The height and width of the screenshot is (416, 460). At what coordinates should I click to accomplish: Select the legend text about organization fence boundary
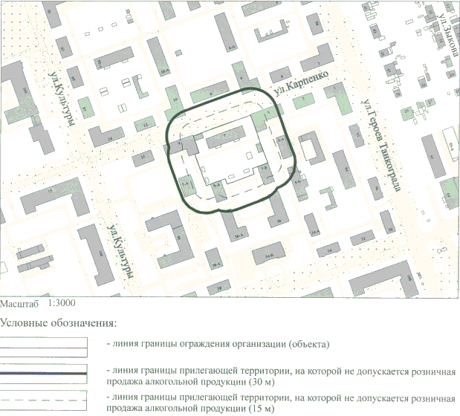point(218,345)
